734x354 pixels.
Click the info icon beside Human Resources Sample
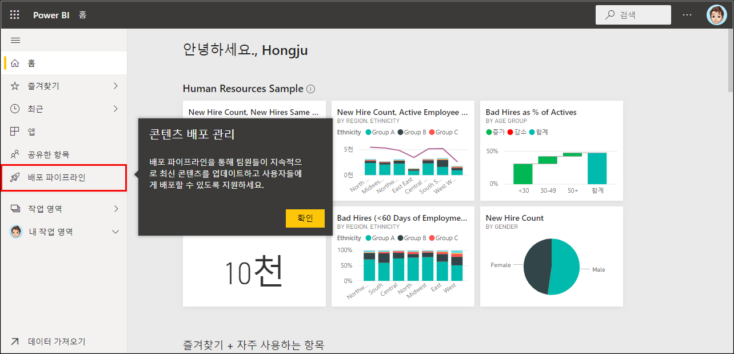310,89
